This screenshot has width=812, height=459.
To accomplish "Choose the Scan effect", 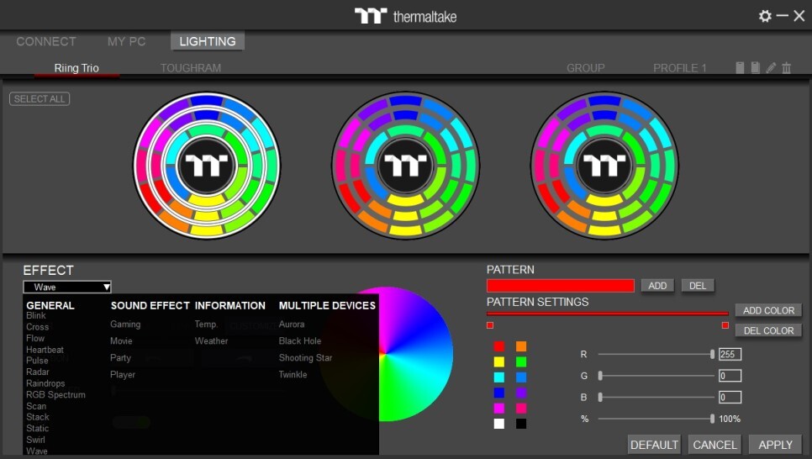I will pos(36,406).
